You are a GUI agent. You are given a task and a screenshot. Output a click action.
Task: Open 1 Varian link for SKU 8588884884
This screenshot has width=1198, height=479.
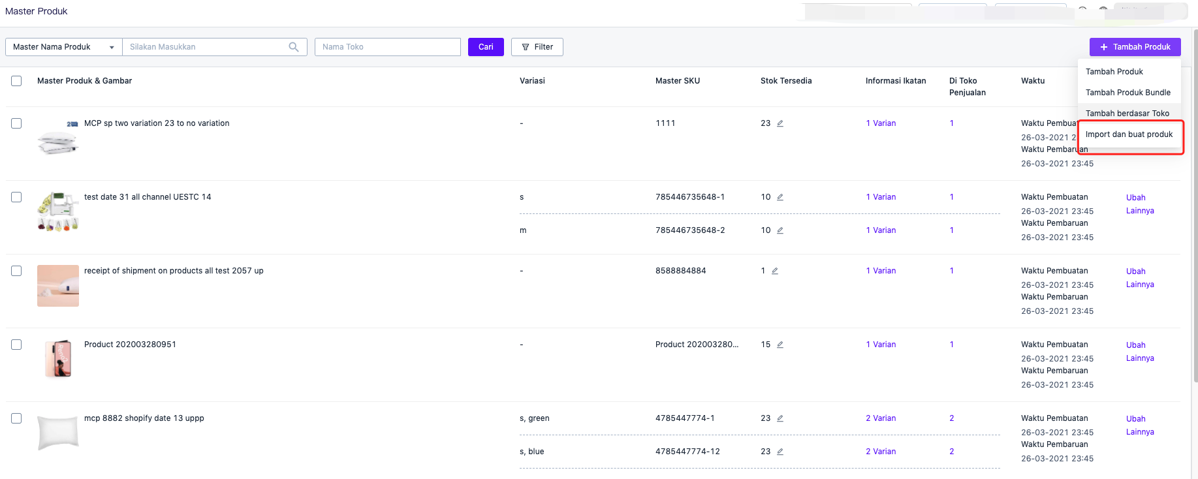881,271
